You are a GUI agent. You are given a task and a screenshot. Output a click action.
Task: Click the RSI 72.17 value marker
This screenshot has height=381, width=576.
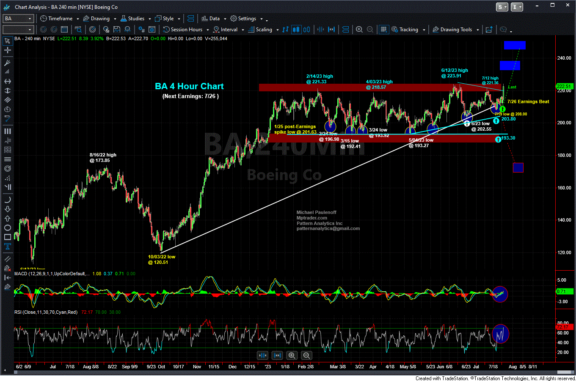[x=564, y=327]
